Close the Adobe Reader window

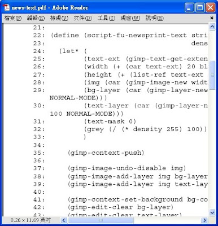click(x=210, y=8)
